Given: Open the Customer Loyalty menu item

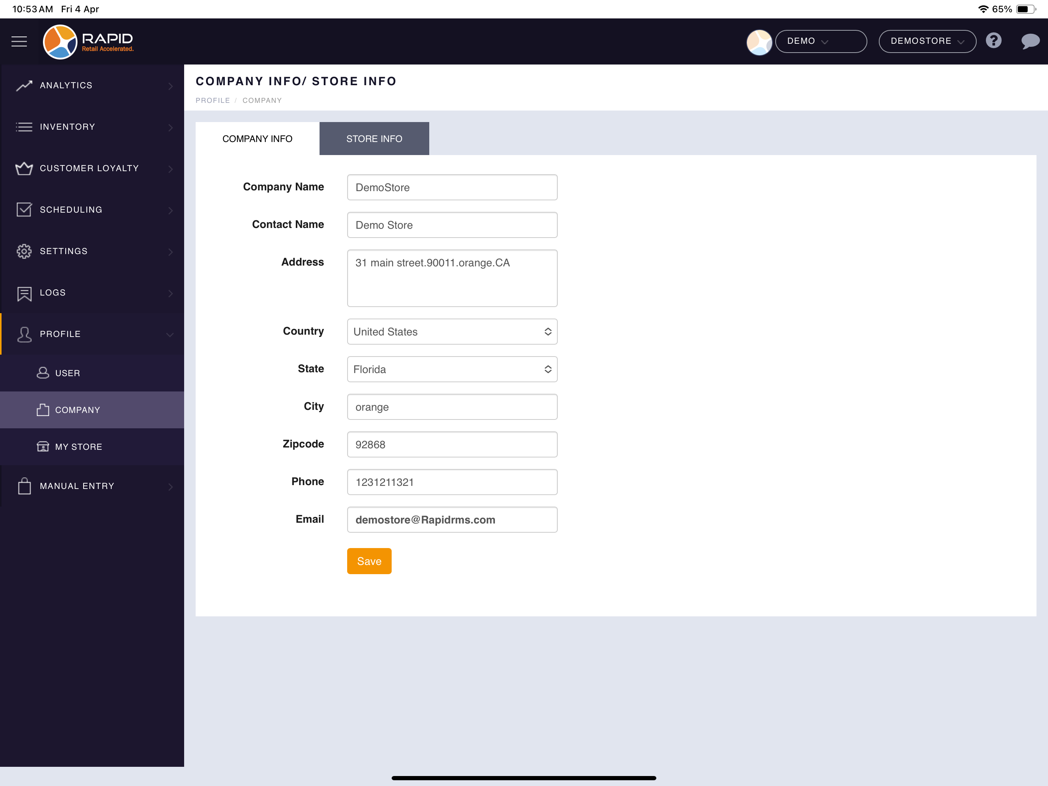Looking at the screenshot, I should (92, 168).
